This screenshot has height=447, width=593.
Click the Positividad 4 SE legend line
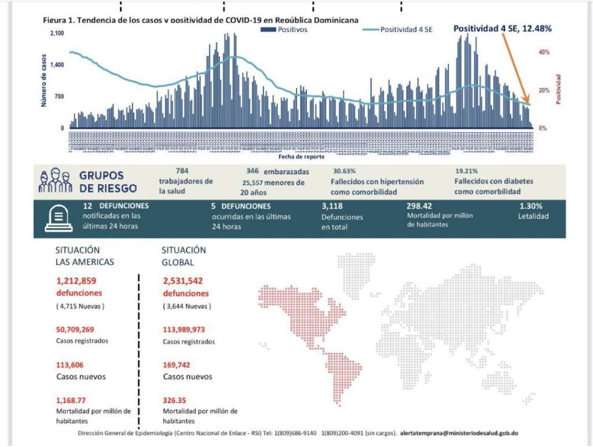[x=371, y=30]
